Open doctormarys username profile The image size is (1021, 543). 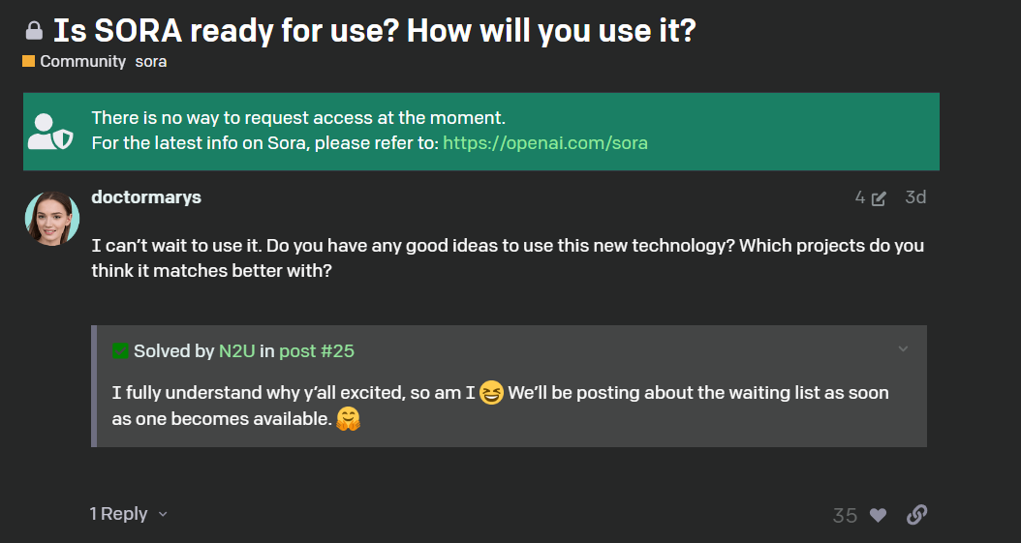pos(146,197)
